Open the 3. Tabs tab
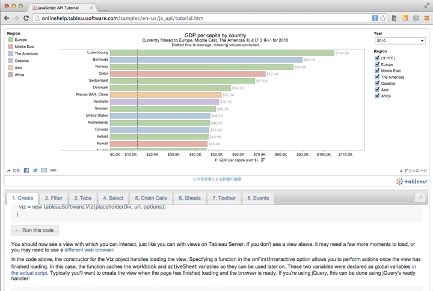 click(82, 198)
